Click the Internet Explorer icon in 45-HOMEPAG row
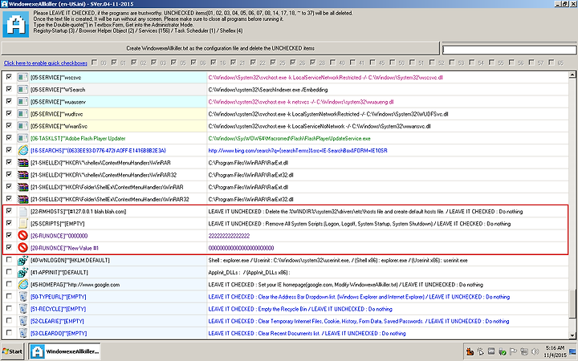 point(22,284)
